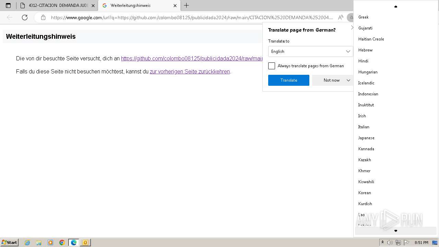The image size is (439, 247).
Task: Open the Action Center flag icon
Action: click(406, 243)
